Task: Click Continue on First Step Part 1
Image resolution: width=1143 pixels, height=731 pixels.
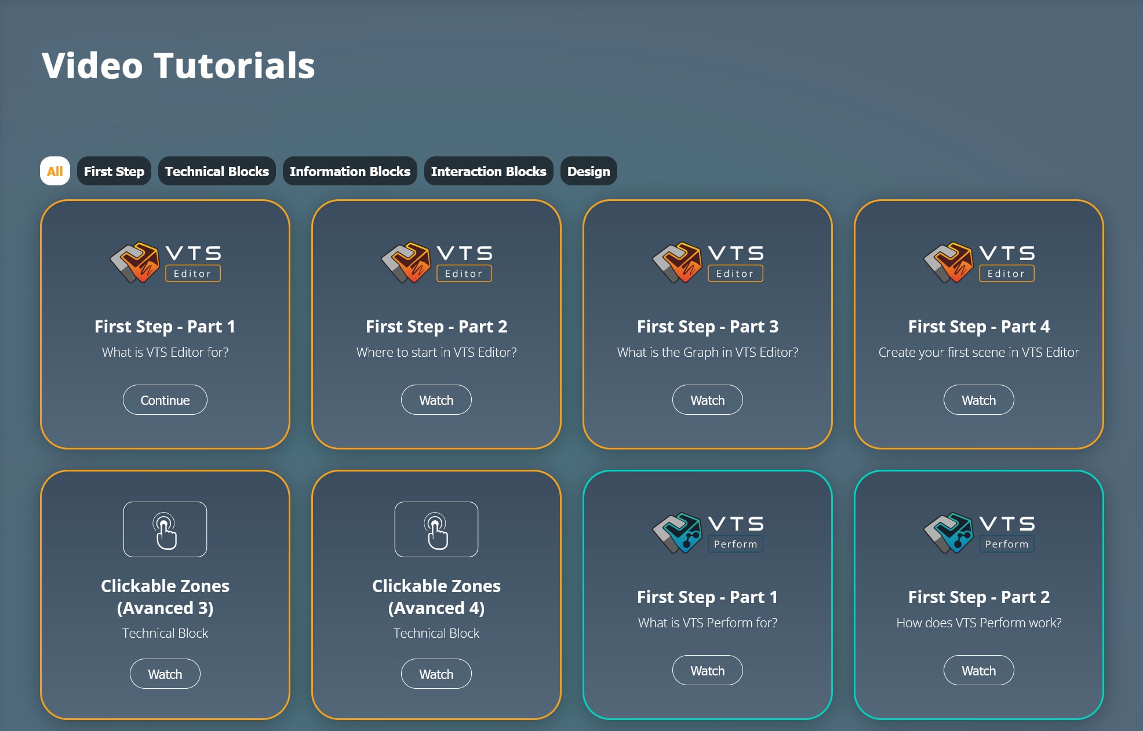Action: click(165, 400)
